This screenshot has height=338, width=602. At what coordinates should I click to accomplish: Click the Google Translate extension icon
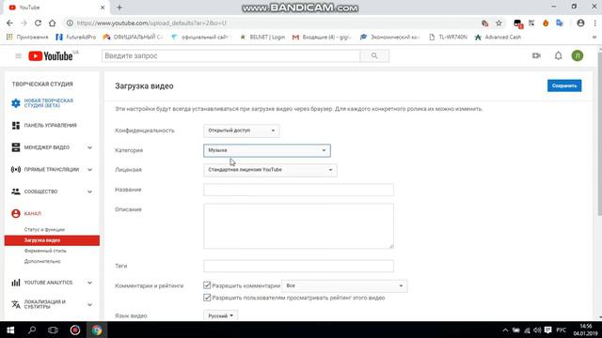[x=560, y=23]
